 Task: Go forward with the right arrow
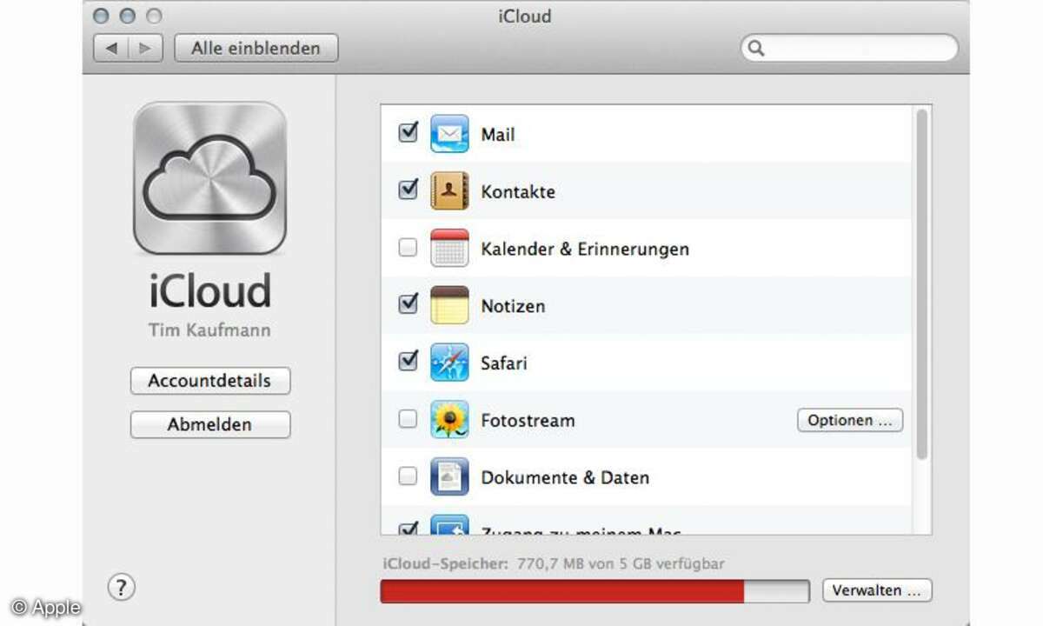(x=145, y=49)
